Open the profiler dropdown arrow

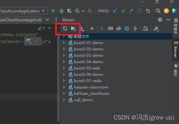tap(83, 11)
